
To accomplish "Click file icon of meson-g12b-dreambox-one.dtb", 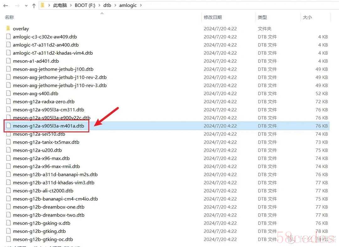I will pyautogui.click(x=8, y=207).
